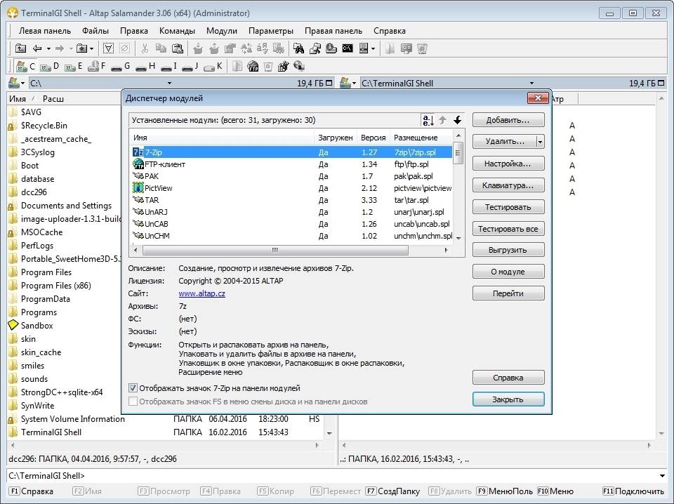This screenshot has height=504, width=674.
Task: Click the Network globe plugin icon
Action: tap(299, 66)
